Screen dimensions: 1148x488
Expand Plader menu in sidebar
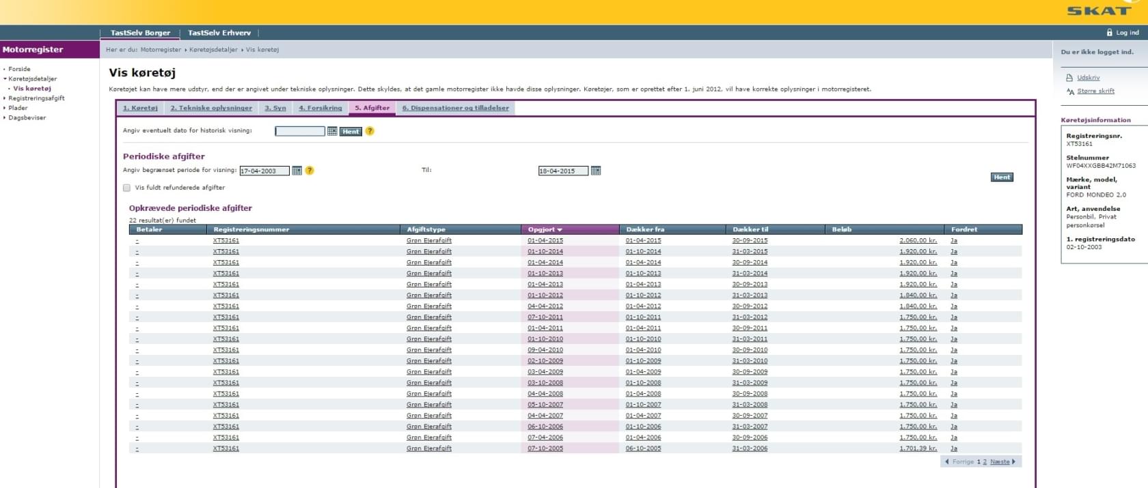point(18,108)
